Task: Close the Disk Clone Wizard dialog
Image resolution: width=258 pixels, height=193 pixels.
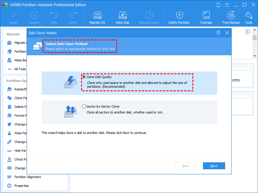Action: 227,33
